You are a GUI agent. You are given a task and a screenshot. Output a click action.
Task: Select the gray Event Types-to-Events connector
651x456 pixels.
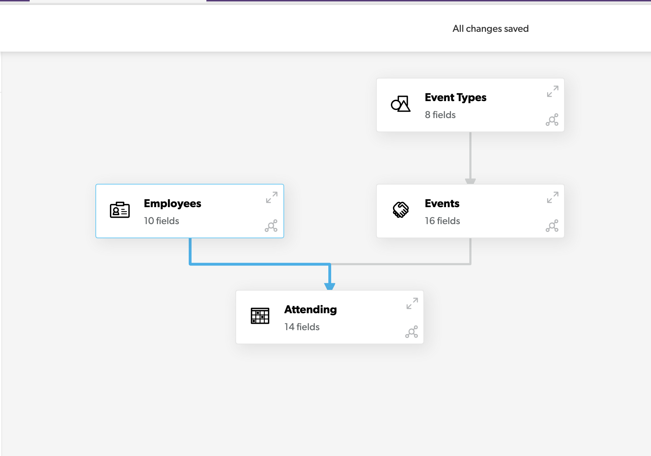[470, 156]
